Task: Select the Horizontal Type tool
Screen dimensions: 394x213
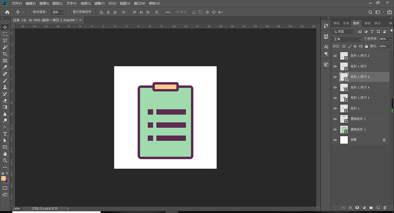Action: [5, 134]
